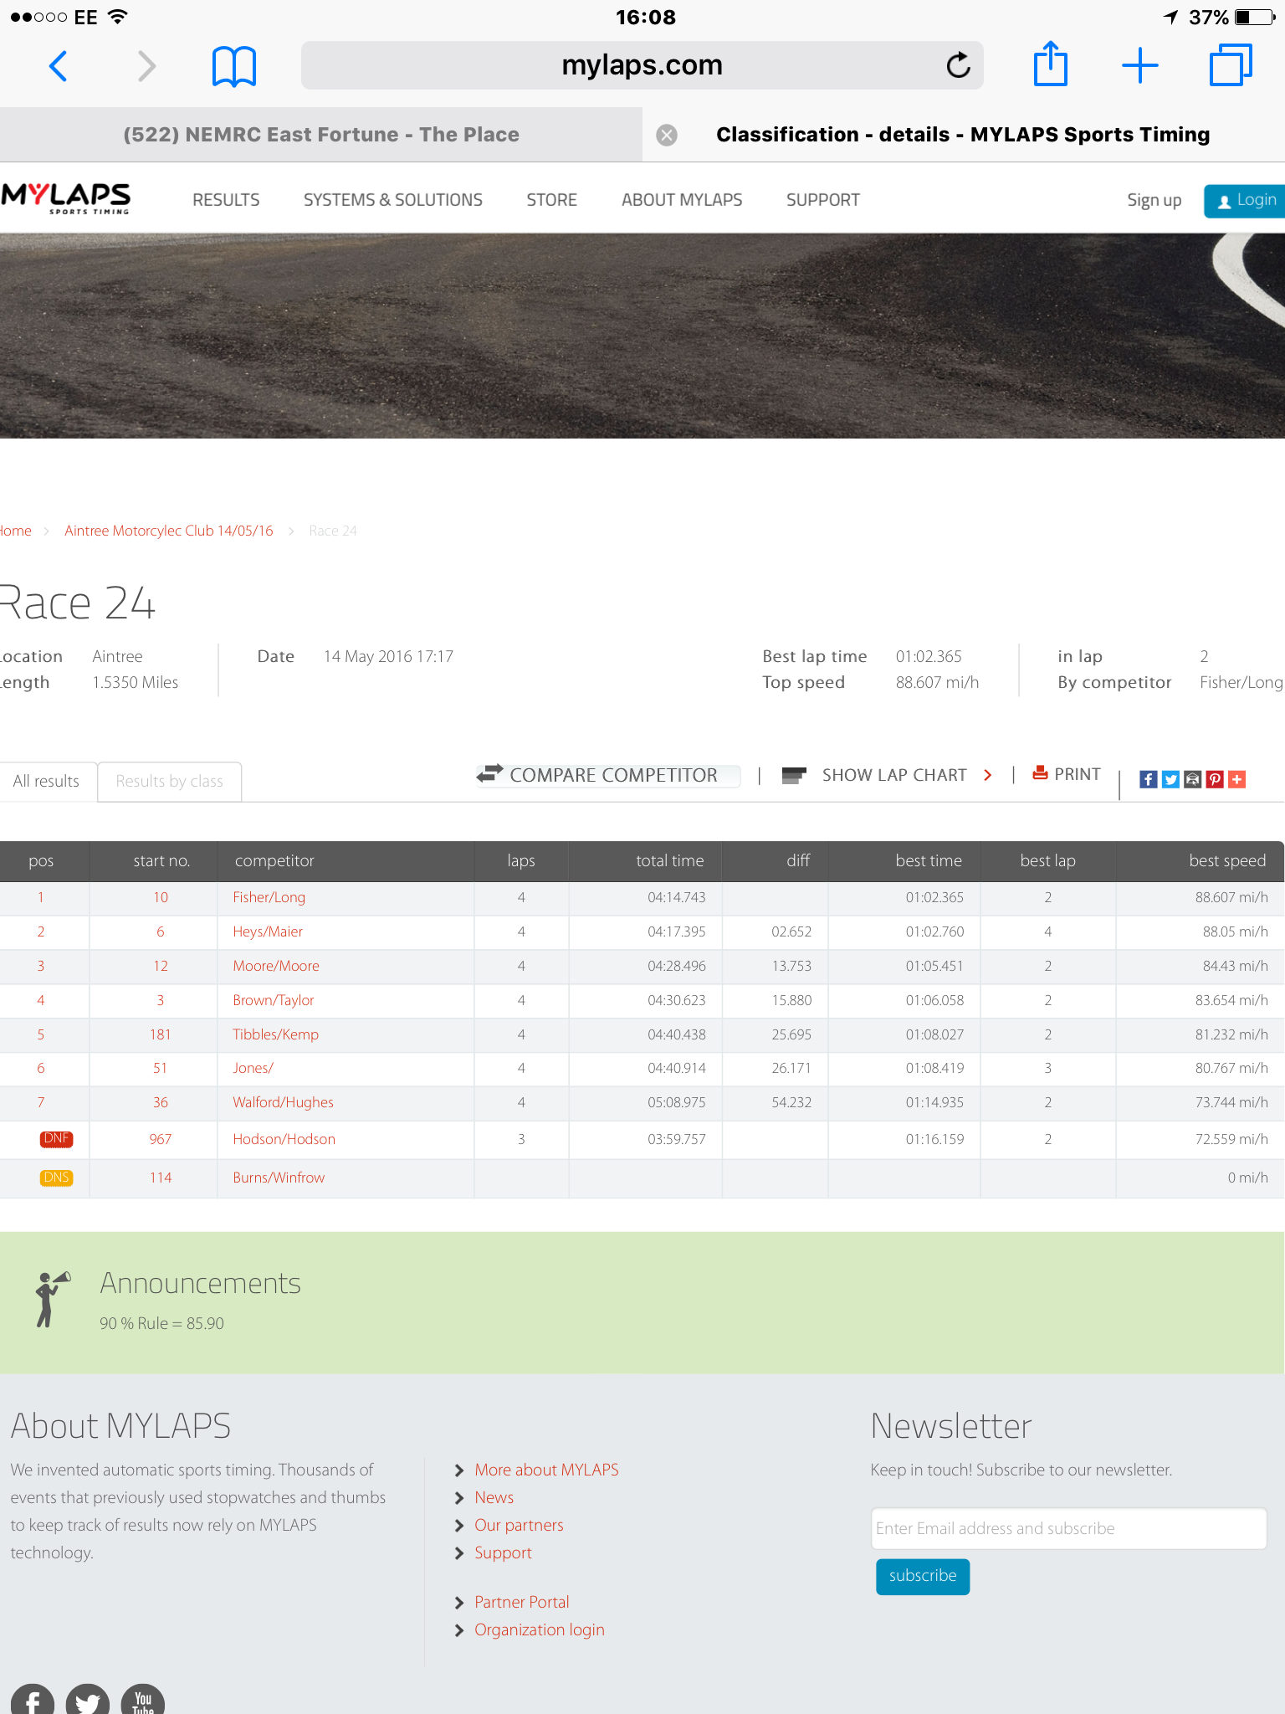Reload the page with the refresh icon
The width and height of the screenshot is (1285, 1714).
tap(958, 64)
